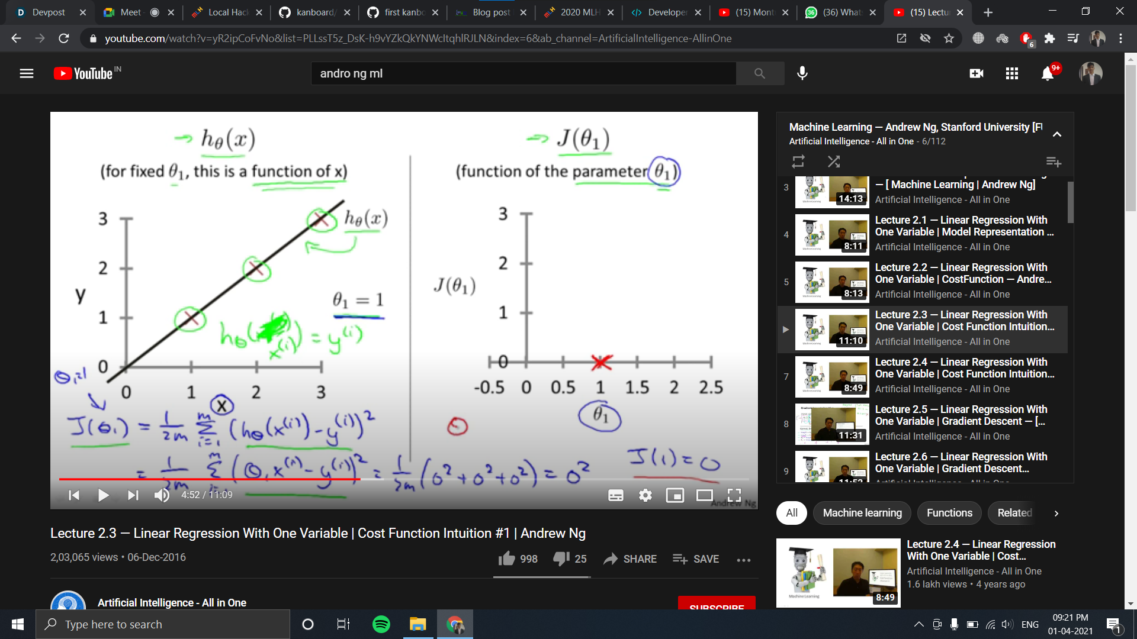Click the Create video camera icon

[977, 73]
